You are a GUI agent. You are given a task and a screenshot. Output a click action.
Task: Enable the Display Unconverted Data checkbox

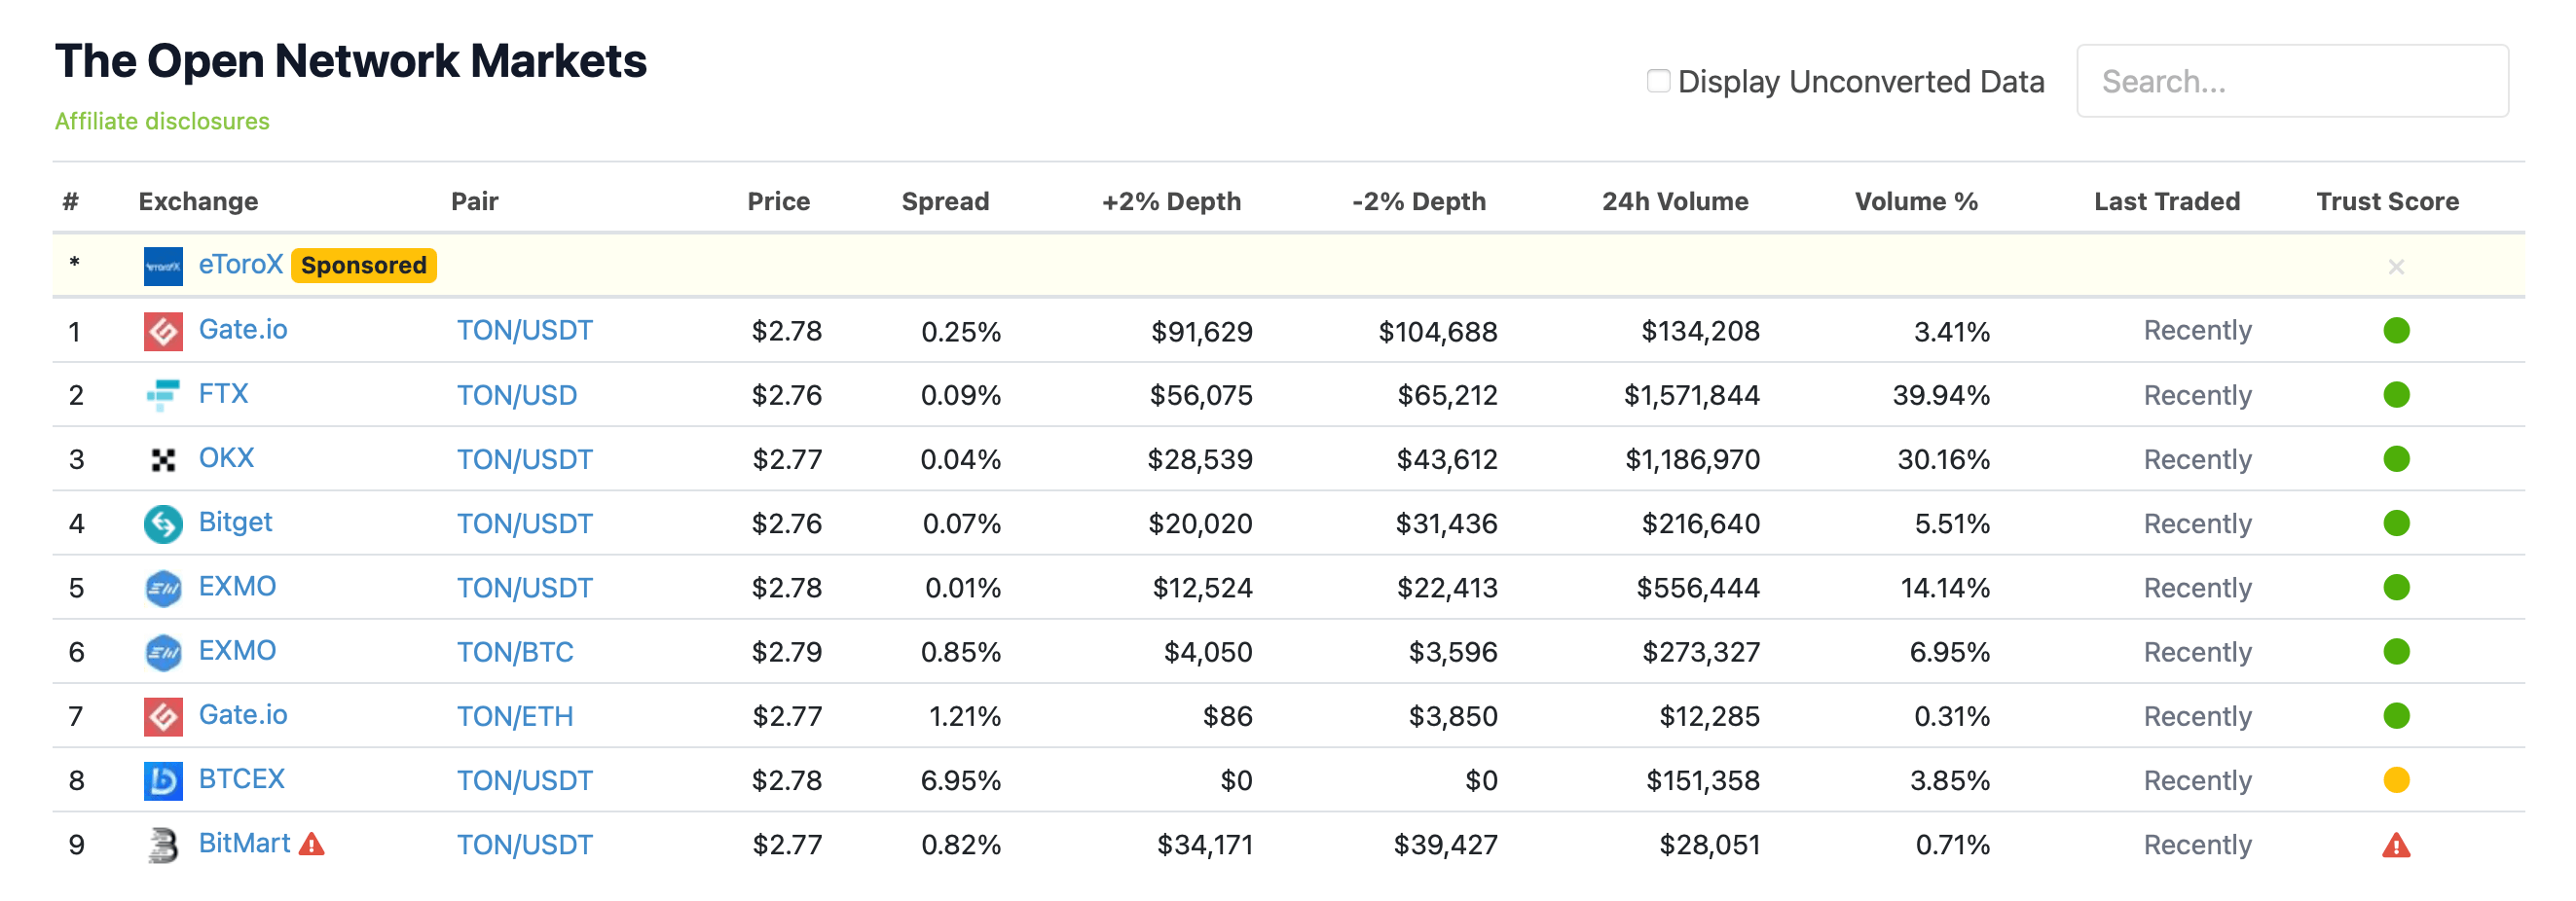[x=1657, y=81]
